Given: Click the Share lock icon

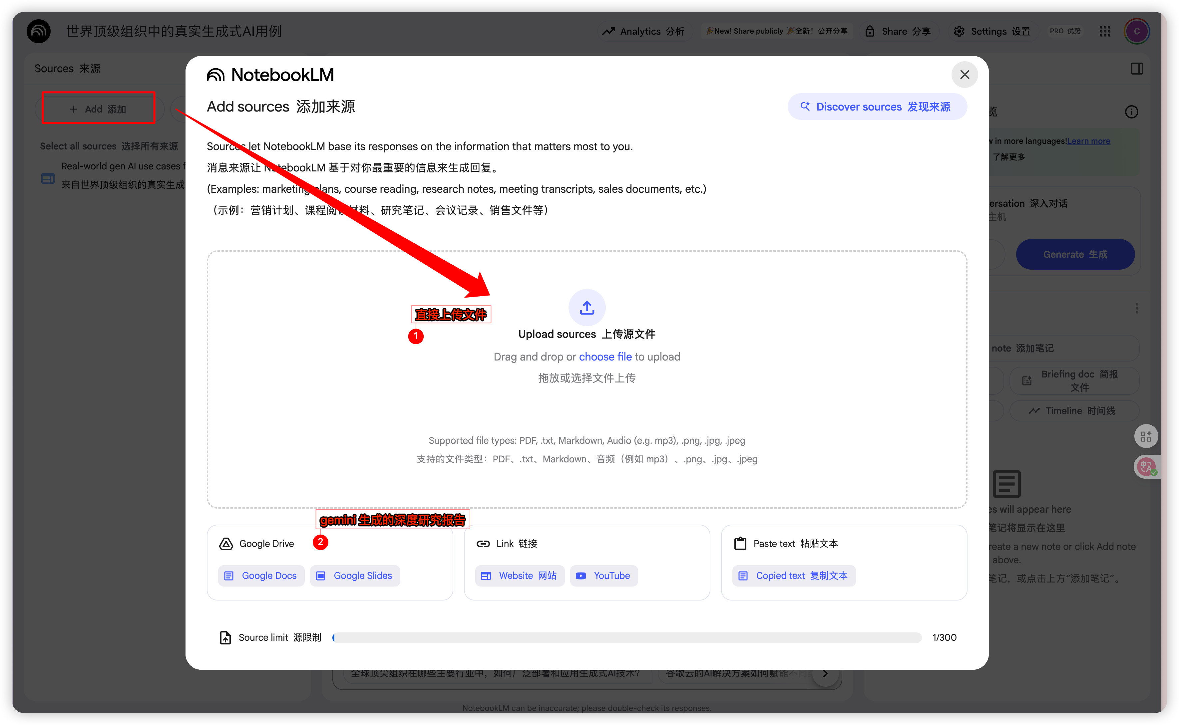Looking at the screenshot, I should (x=870, y=31).
